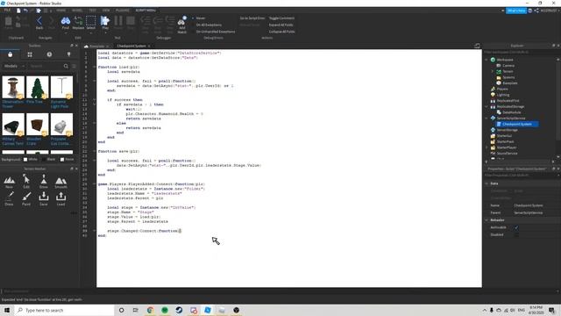Click the Undo arrow in quick toolbar
This screenshot has width=561, height=316.
(25, 11)
